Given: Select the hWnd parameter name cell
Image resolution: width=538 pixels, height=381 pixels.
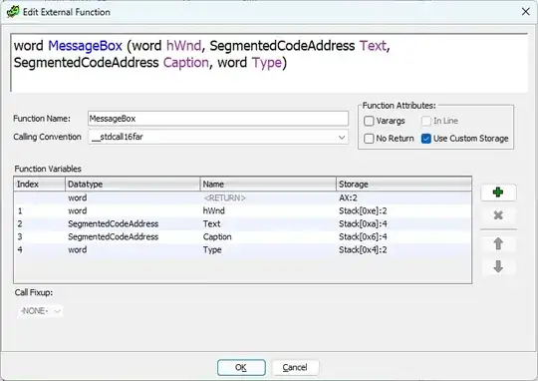Looking at the screenshot, I should click(x=268, y=210).
